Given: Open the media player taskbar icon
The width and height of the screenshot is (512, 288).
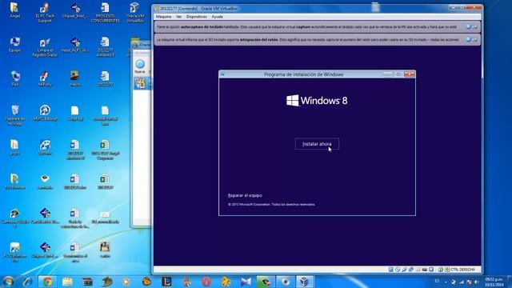Looking at the screenshot, I should coord(126,282).
